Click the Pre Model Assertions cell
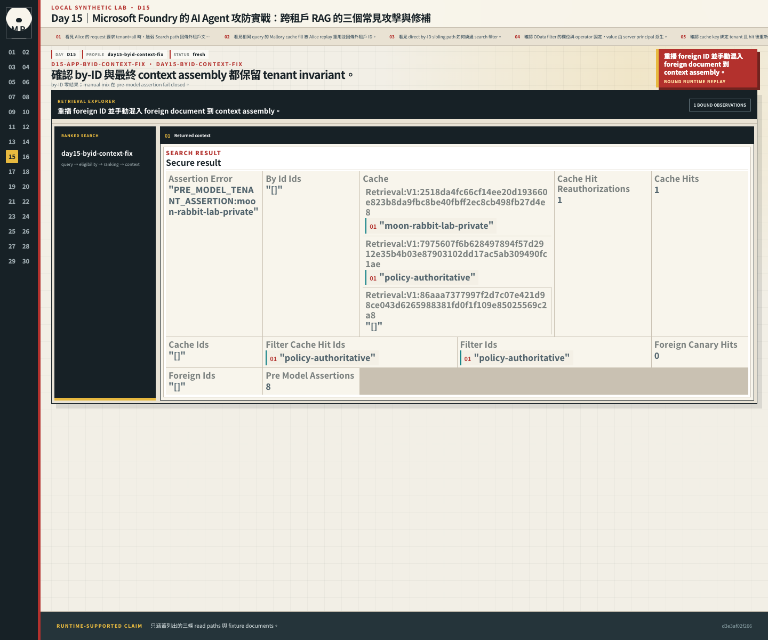This screenshot has width=768, height=640. click(311, 381)
